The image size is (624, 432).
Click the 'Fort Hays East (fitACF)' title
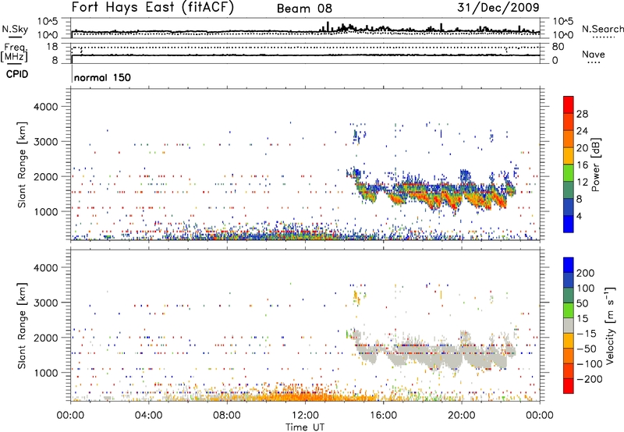(152, 8)
